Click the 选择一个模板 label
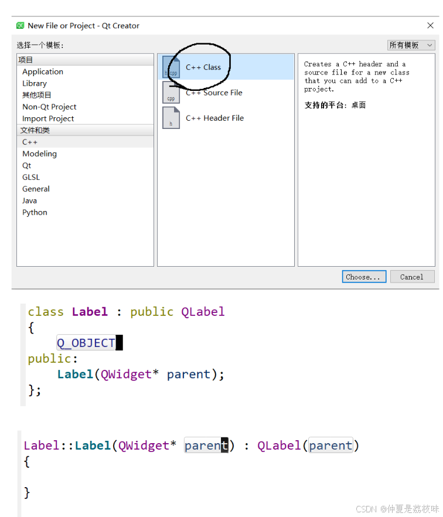The width and height of the screenshot is (443, 517). (x=40, y=45)
